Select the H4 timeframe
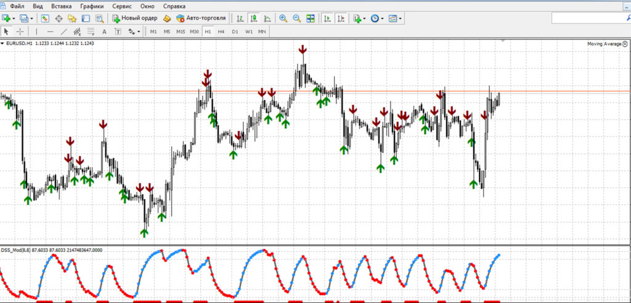The height and width of the screenshot is (303, 631). click(221, 31)
